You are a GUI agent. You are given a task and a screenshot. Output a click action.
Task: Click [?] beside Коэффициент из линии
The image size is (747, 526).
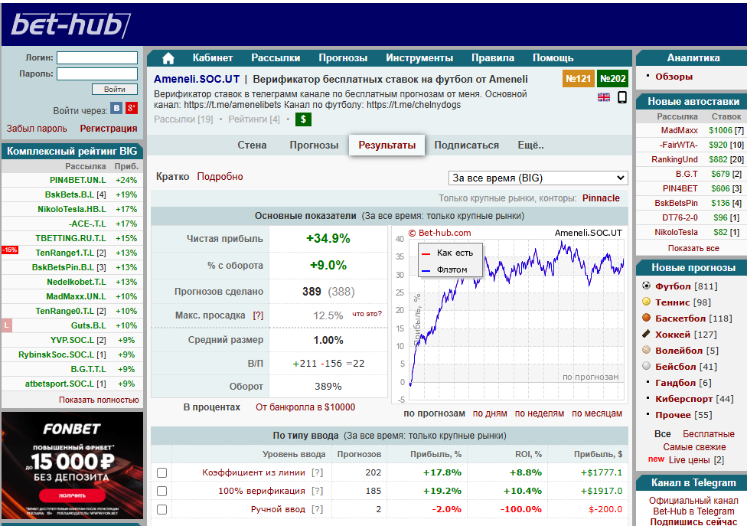(x=317, y=472)
